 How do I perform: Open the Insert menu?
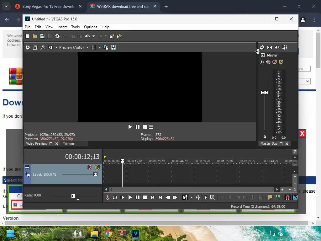coord(62,27)
